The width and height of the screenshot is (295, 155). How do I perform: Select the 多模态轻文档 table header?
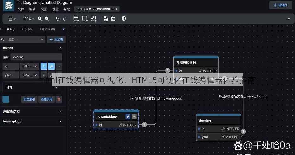coord(196,63)
